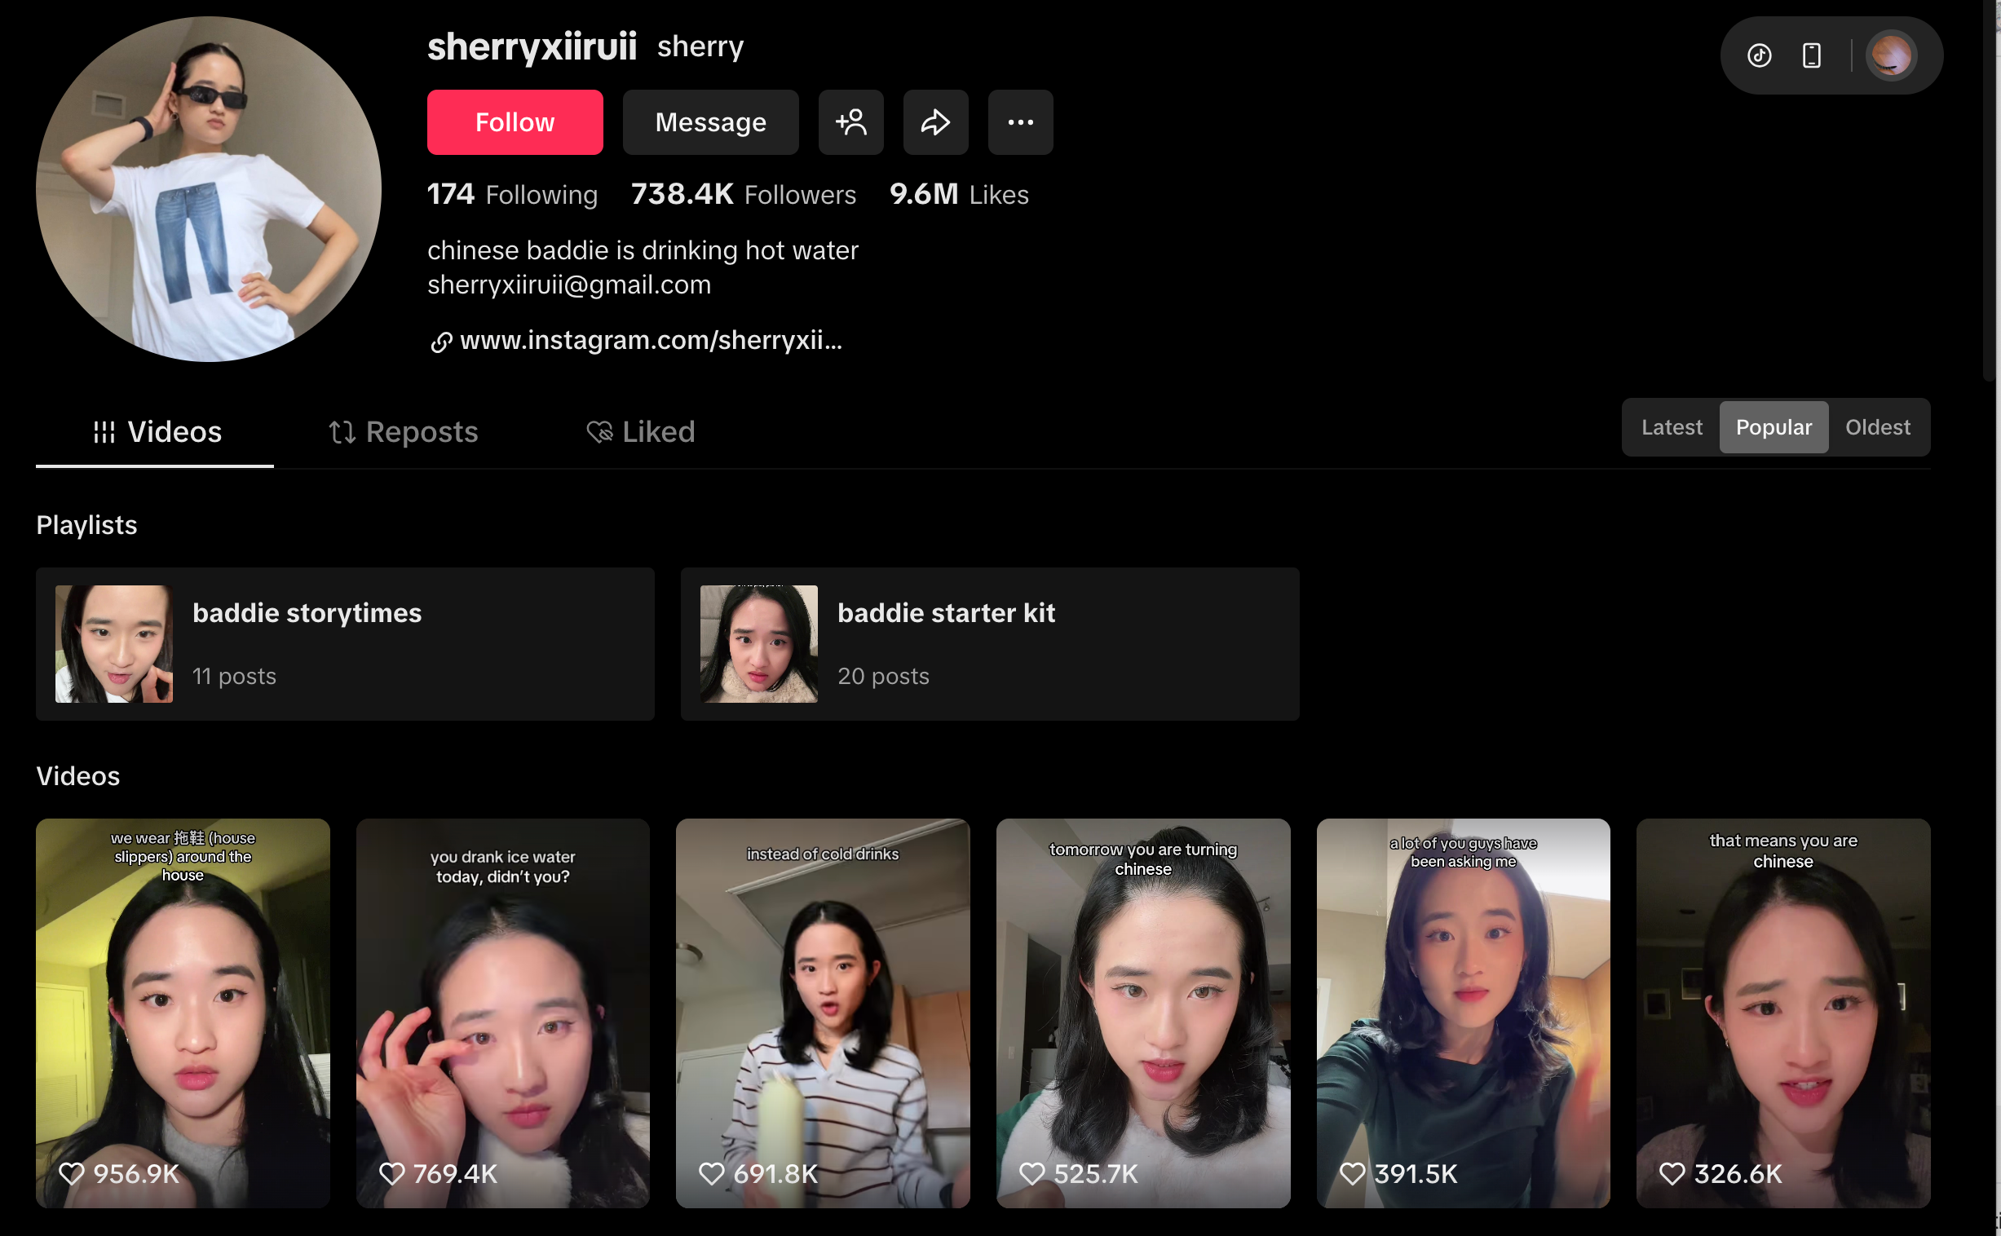Click the add-friend person icon button
The height and width of the screenshot is (1236, 2001).
(850, 122)
